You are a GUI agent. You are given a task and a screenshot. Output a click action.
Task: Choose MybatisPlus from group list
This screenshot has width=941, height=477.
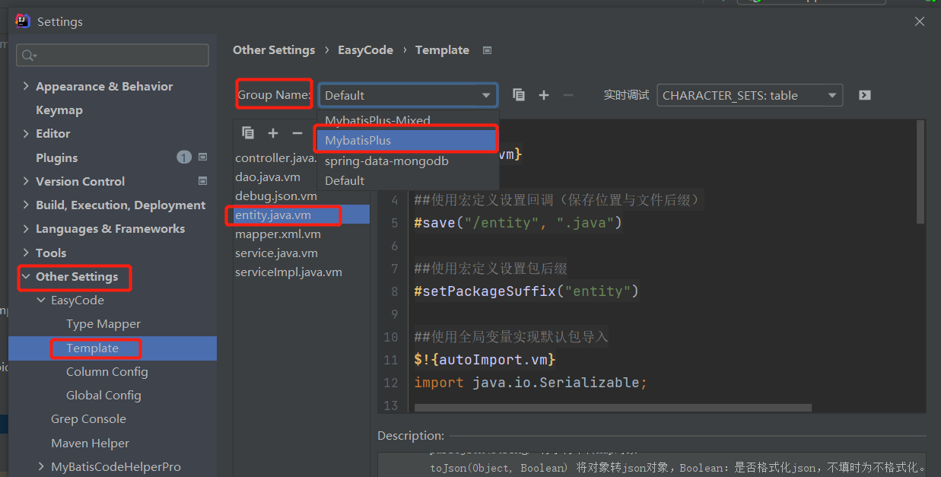[x=408, y=141]
